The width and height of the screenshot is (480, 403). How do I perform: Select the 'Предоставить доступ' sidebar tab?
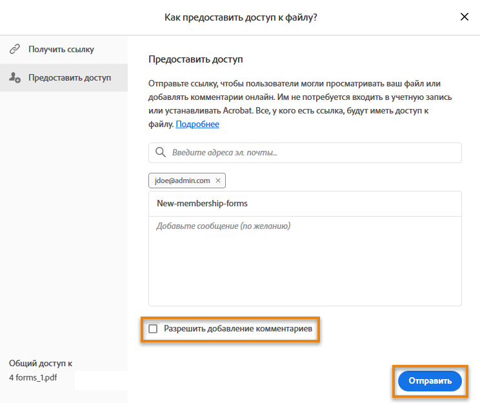click(x=70, y=78)
